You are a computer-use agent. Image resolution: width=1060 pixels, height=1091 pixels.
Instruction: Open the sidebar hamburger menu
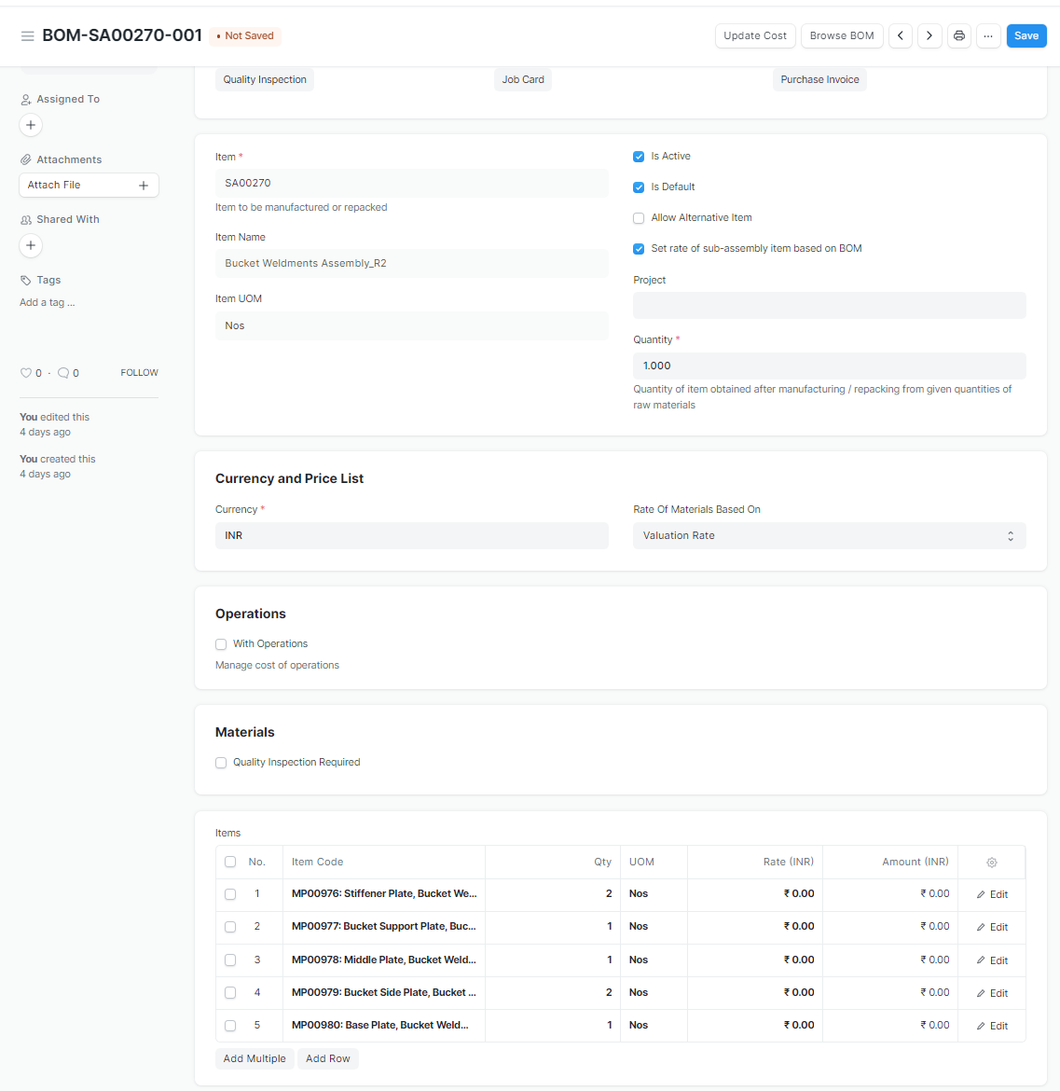click(27, 35)
